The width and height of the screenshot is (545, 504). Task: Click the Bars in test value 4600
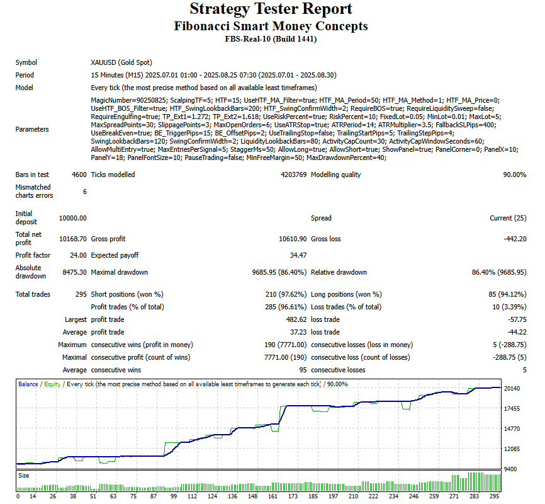79,175
